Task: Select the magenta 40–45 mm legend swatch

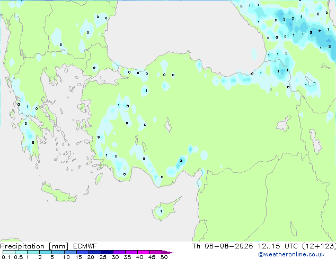Action: [x=144, y=252]
